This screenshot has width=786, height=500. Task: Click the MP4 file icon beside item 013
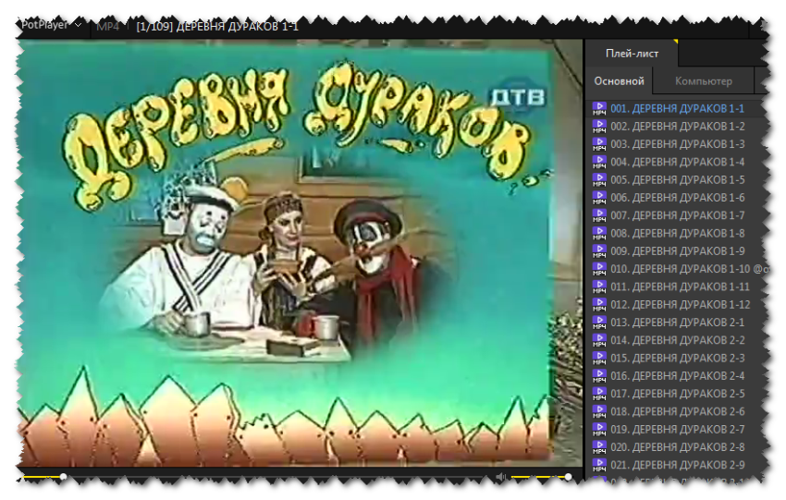coord(599,323)
